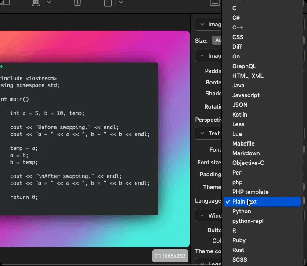Click the green window button in code preview
Screen dimensions: 307x266
[x=1, y=66]
